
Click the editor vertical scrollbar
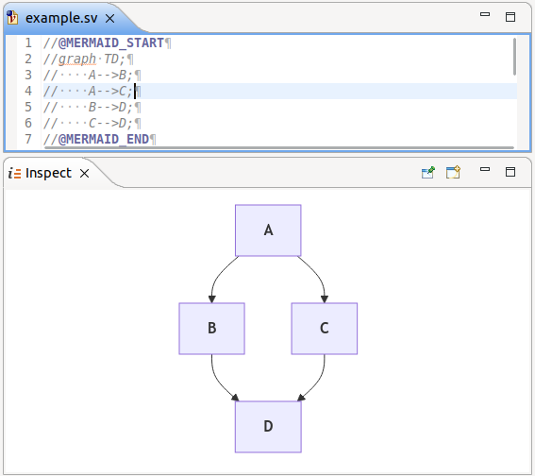pos(514,57)
